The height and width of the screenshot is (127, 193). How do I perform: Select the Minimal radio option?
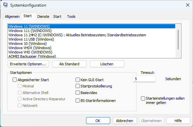[19, 86]
